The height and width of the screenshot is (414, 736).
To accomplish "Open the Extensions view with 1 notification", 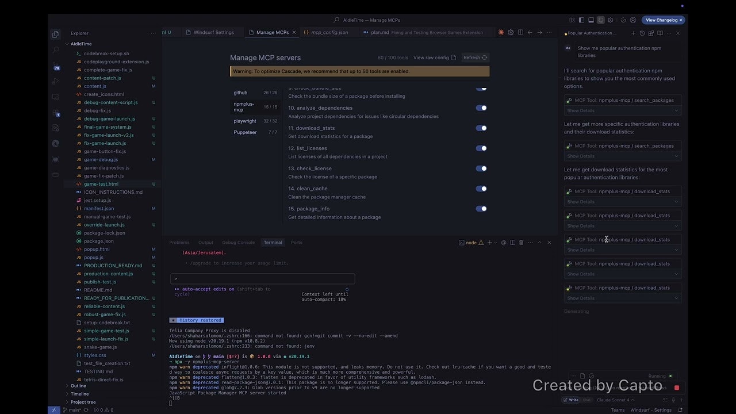I will (x=55, y=112).
